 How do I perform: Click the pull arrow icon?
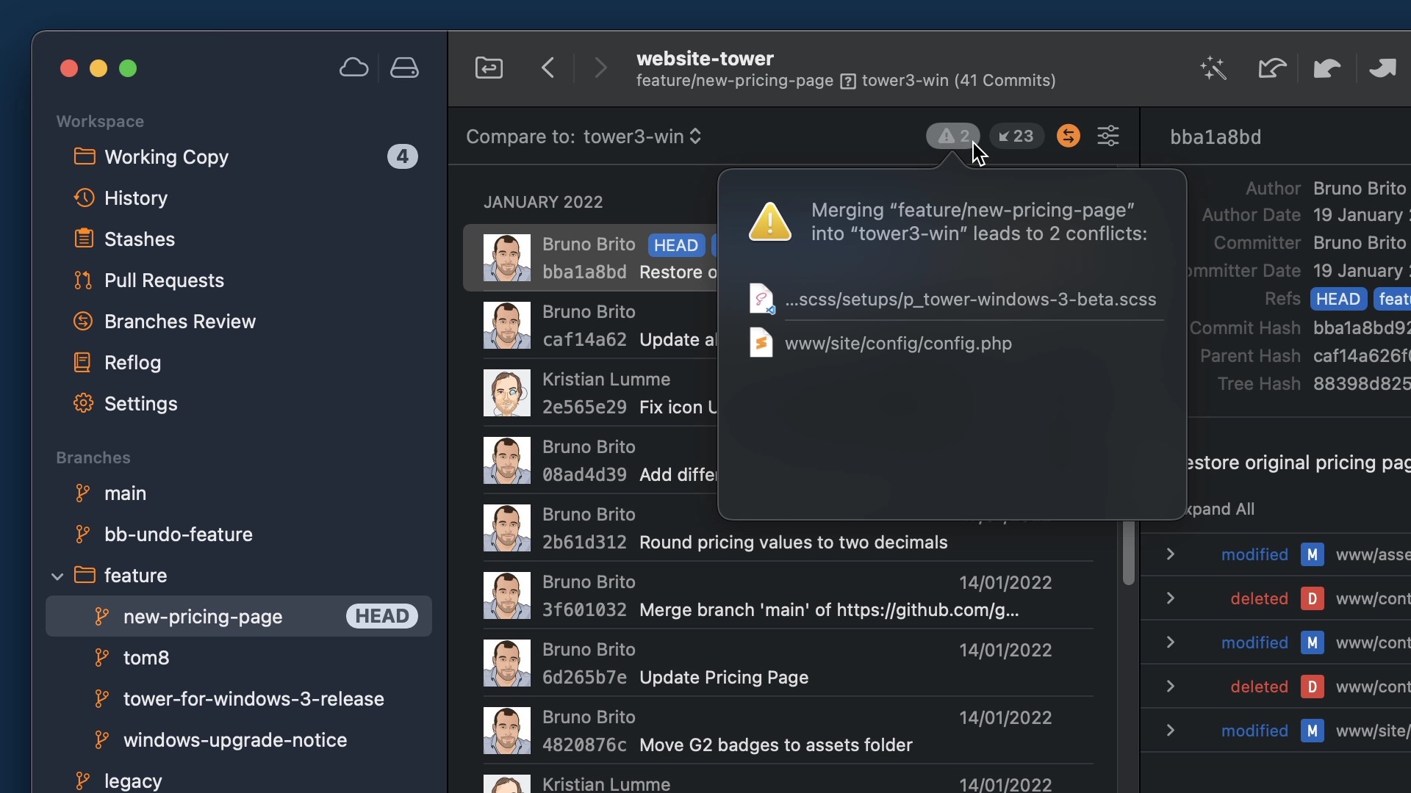tap(1326, 68)
